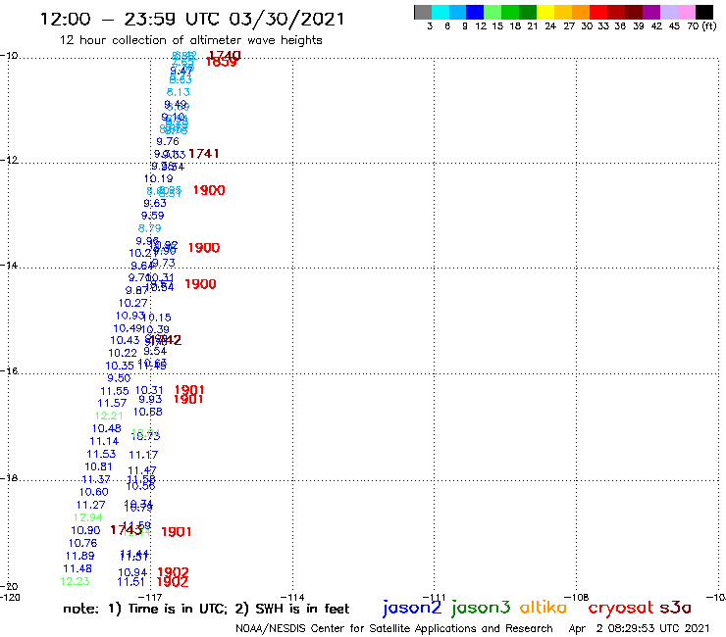This screenshot has height=637, width=726.
Task: Click the note 'Time is in UTC; SWH is in feet'
Action: pyautogui.click(x=206, y=609)
